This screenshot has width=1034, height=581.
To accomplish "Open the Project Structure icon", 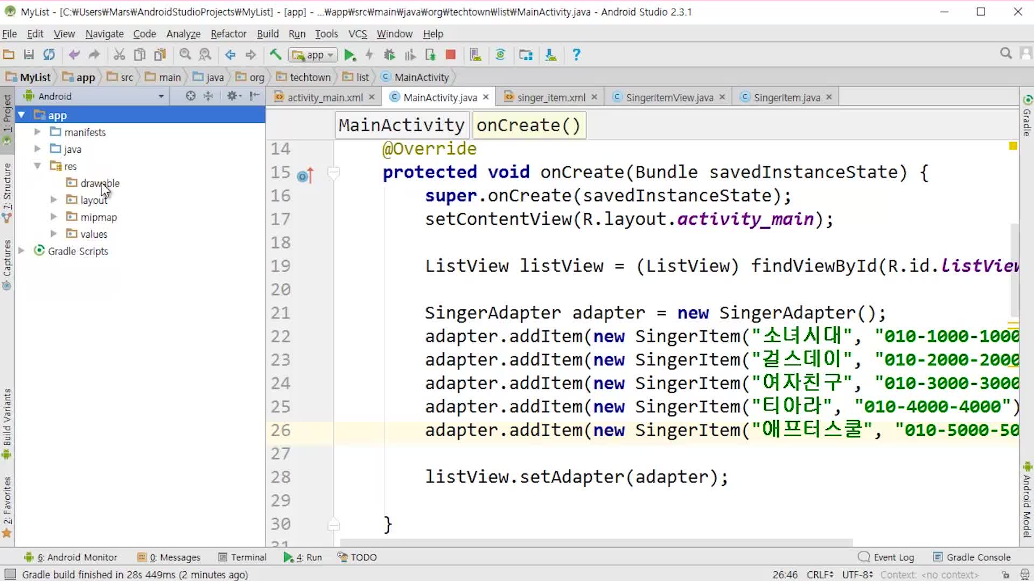I will 526,55.
